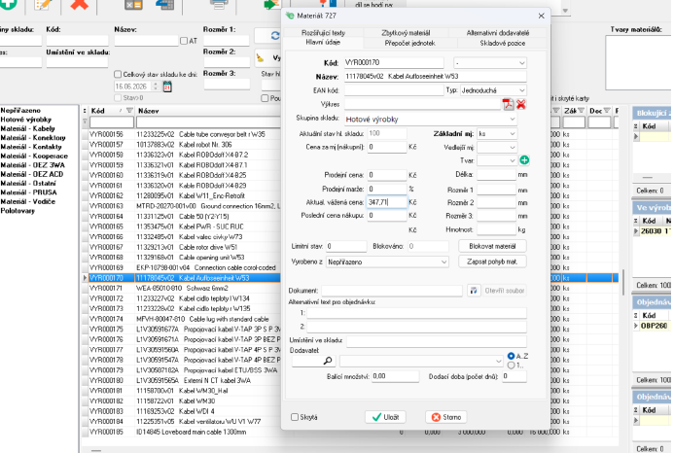Open the Základní mj dropdown showing ks
674x453 pixels.
pyautogui.click(x=512, y=134)
